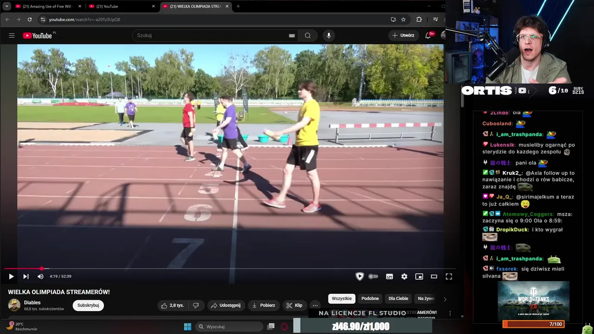Click Utwórz create button

click(x=403, y=35)
